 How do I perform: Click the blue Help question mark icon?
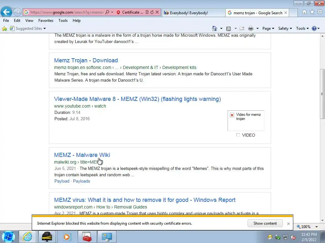314,28
